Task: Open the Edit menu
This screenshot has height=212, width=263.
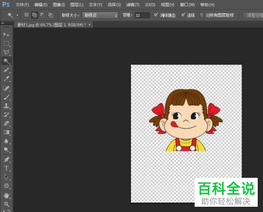Action: point(41,5)
